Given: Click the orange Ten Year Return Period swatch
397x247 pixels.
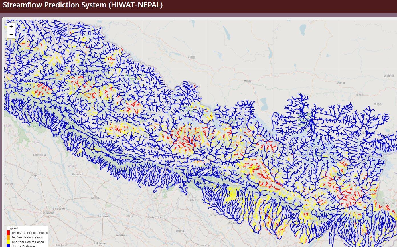Looking at the screenshot, I should coord(9,237).
